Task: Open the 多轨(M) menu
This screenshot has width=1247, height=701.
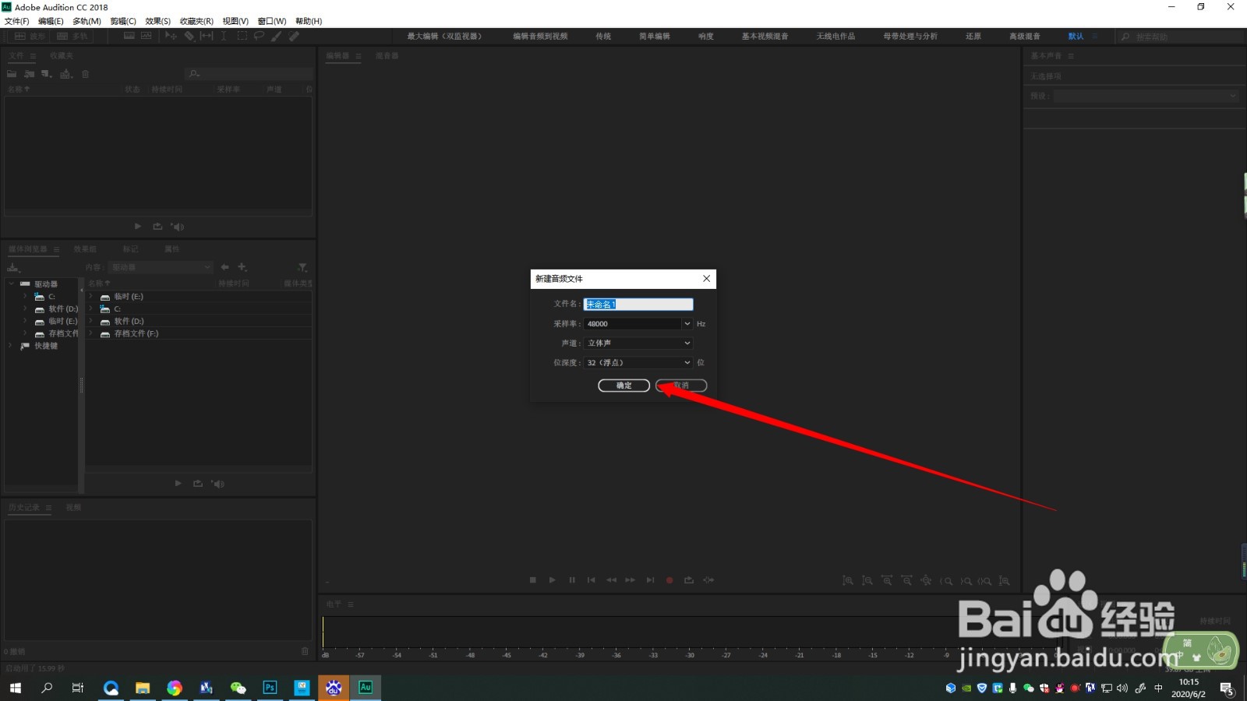Action: (x=87, y=21)
